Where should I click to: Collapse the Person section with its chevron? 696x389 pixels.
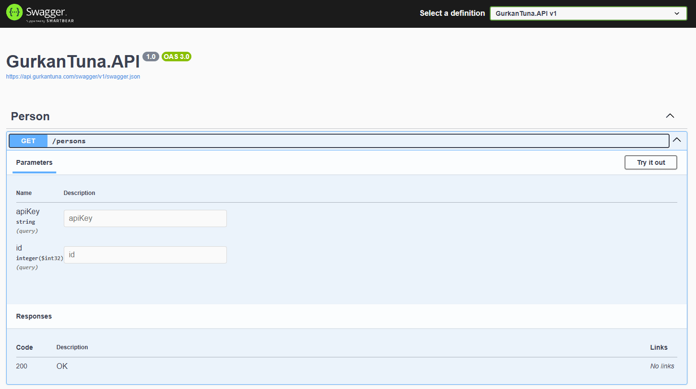click(670, 116)
